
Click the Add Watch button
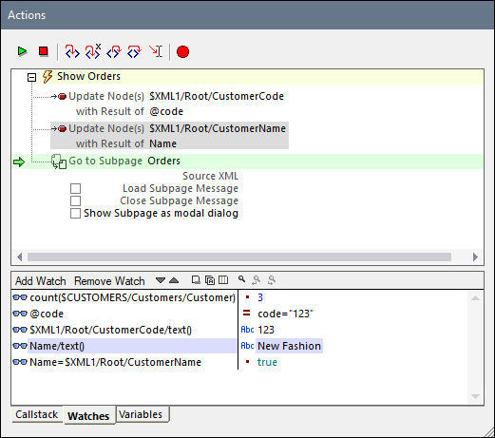click(41, 281)
